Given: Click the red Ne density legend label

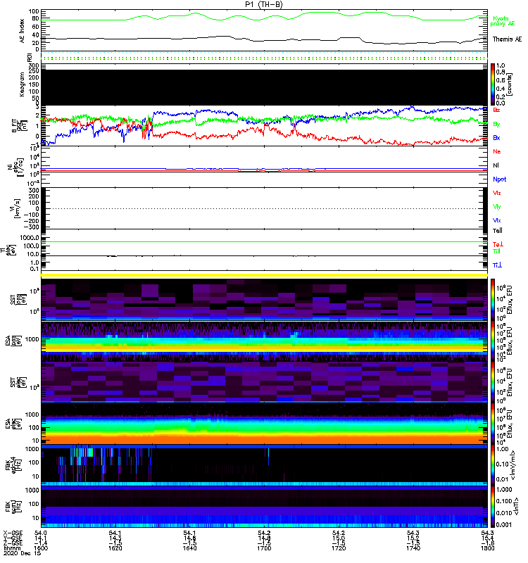Looking at the screenshot, I should (497, 152).
